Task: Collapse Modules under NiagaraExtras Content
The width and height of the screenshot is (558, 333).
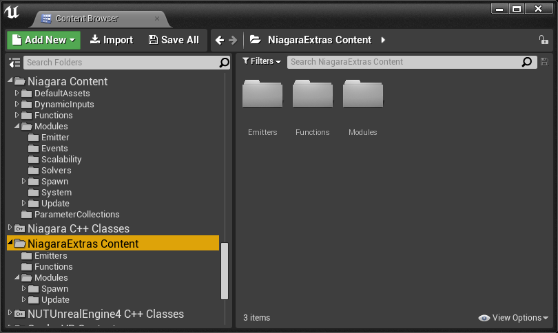Action: 17,277
